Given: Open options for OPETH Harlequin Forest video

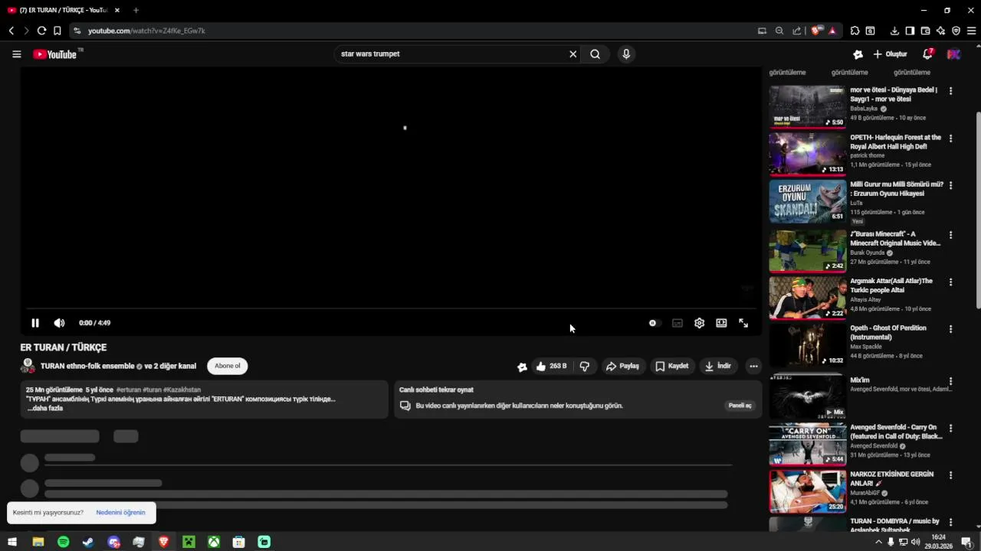Looking at the screenshot, I should [950, 139].
